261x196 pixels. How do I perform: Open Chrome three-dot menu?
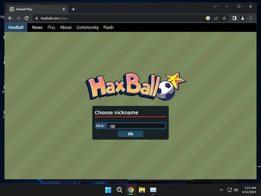(x=251, y=18)
